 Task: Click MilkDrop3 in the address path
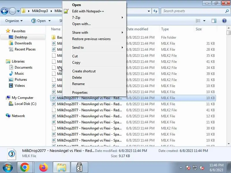(40, 11)
